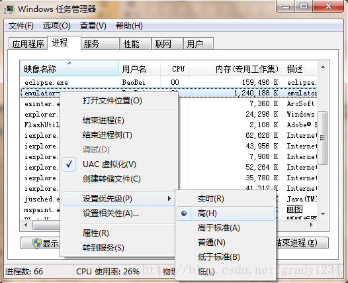The width and height of the screenshot is (348, 283).
Task: Click memory value 24,296 K
Action: tap(262, 114)
